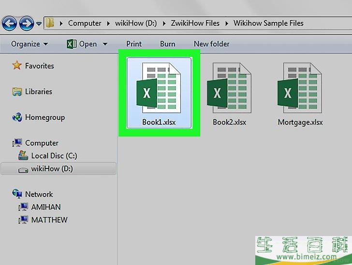Click the Libraries folder icon
Image resolution: width=352 pixels, height=265 pixels.
(17, 92)
